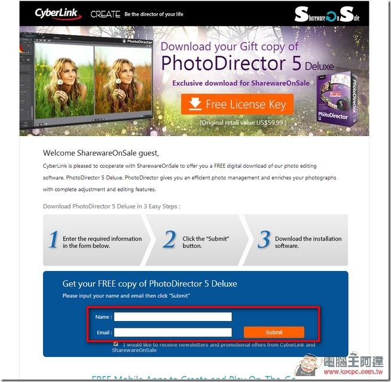Click the step 2 number icon
This screenshot has width=391, height=382.
169,239
